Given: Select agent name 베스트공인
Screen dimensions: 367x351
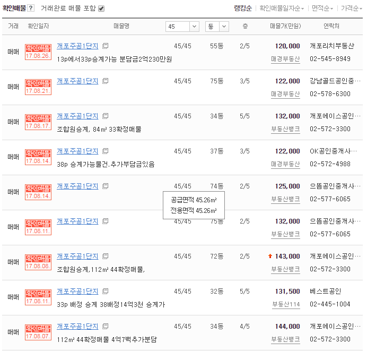Looking at the screenshot, I should (x=325, y=291).
